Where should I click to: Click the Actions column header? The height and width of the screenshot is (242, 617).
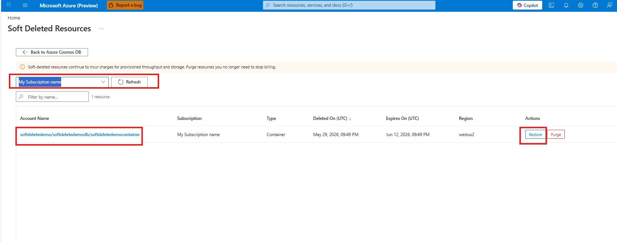532,118
